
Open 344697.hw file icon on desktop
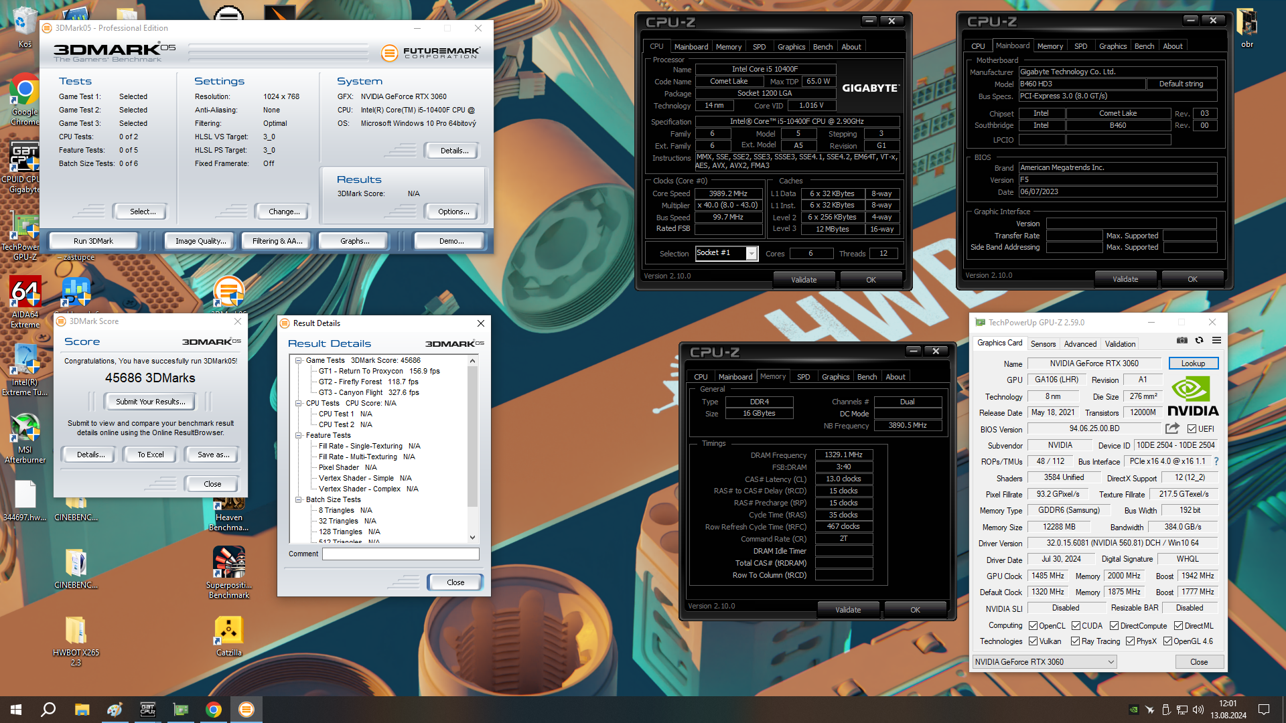25,501
